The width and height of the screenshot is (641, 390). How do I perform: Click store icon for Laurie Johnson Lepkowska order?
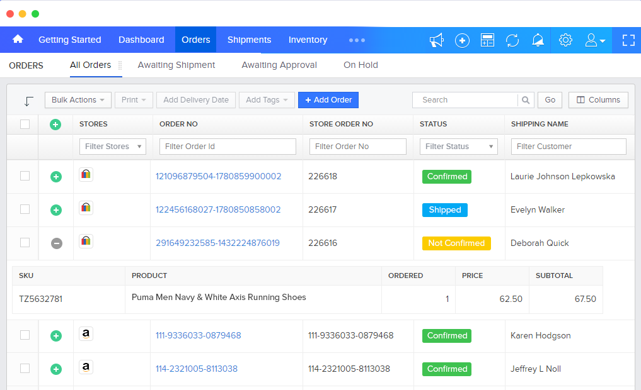click(86, 175)
